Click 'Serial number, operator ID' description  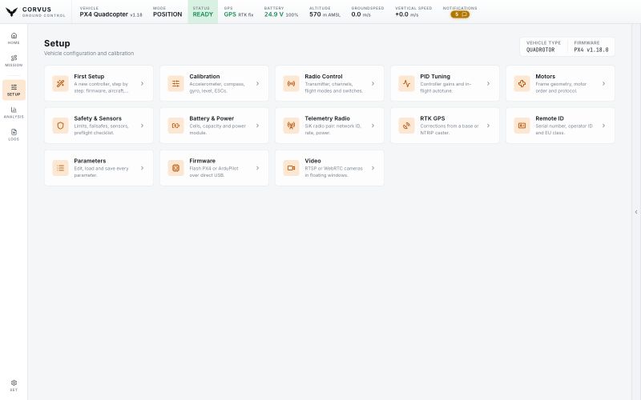tap(564, 126)
